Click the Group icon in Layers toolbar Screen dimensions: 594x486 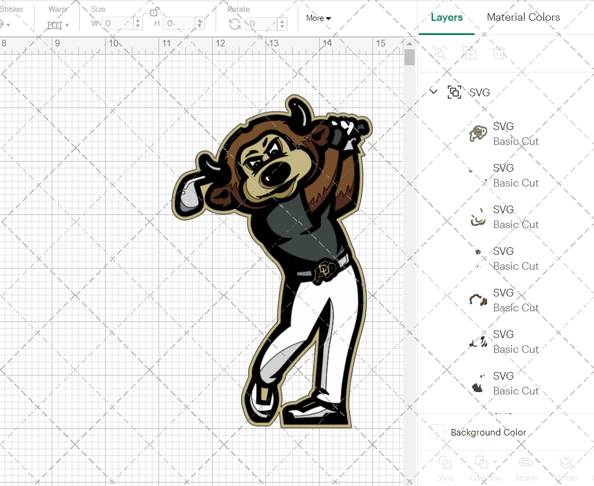coord(440,53)
